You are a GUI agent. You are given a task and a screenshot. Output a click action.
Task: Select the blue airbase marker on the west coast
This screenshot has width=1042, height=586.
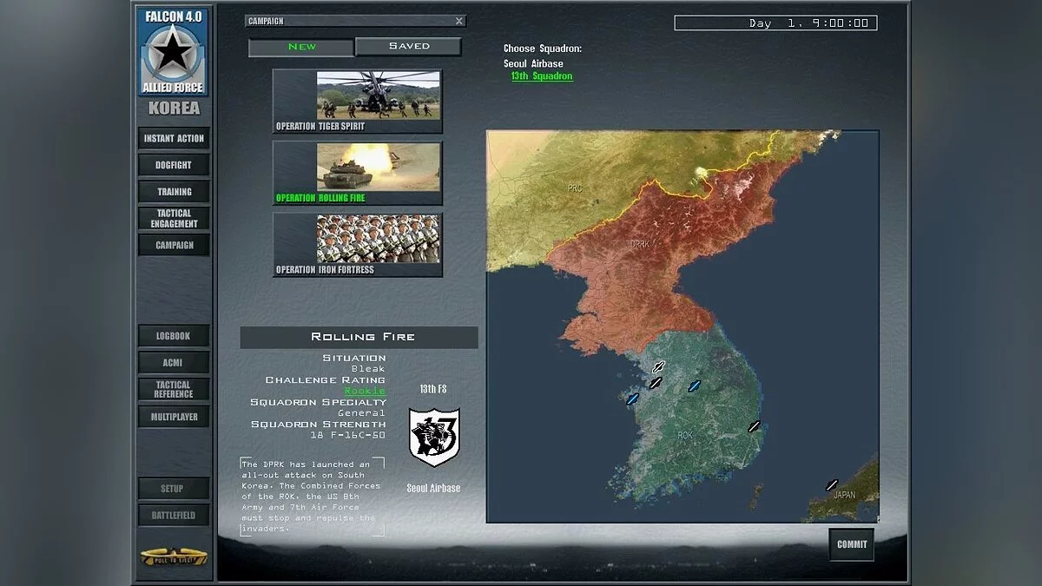pos(632,399)
